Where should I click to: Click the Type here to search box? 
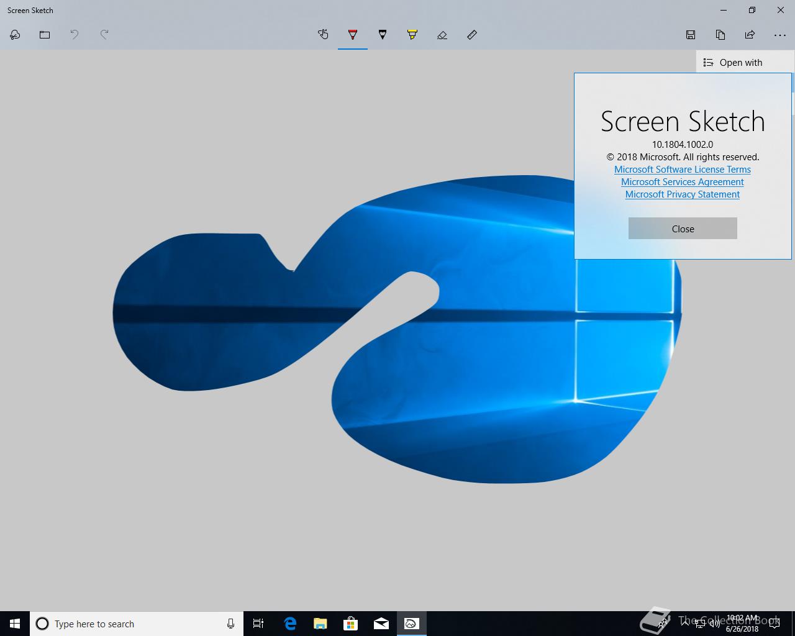(137, 624)
